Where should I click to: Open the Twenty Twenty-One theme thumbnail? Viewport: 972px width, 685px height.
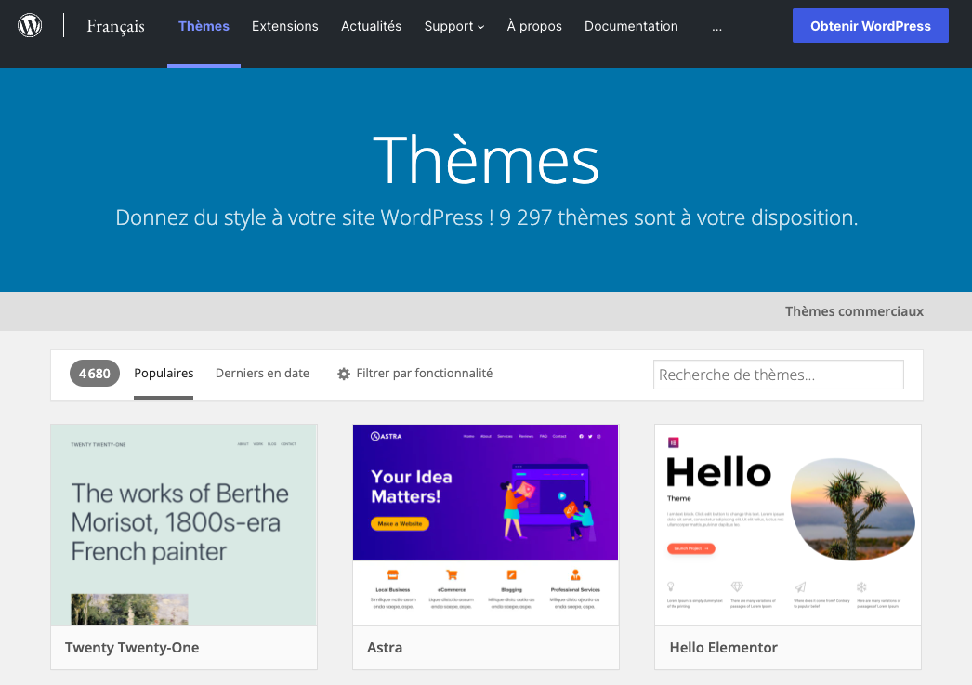pos(184,524)
